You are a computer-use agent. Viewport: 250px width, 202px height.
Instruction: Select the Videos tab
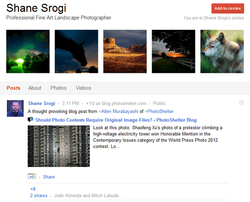tap(83, 88)
